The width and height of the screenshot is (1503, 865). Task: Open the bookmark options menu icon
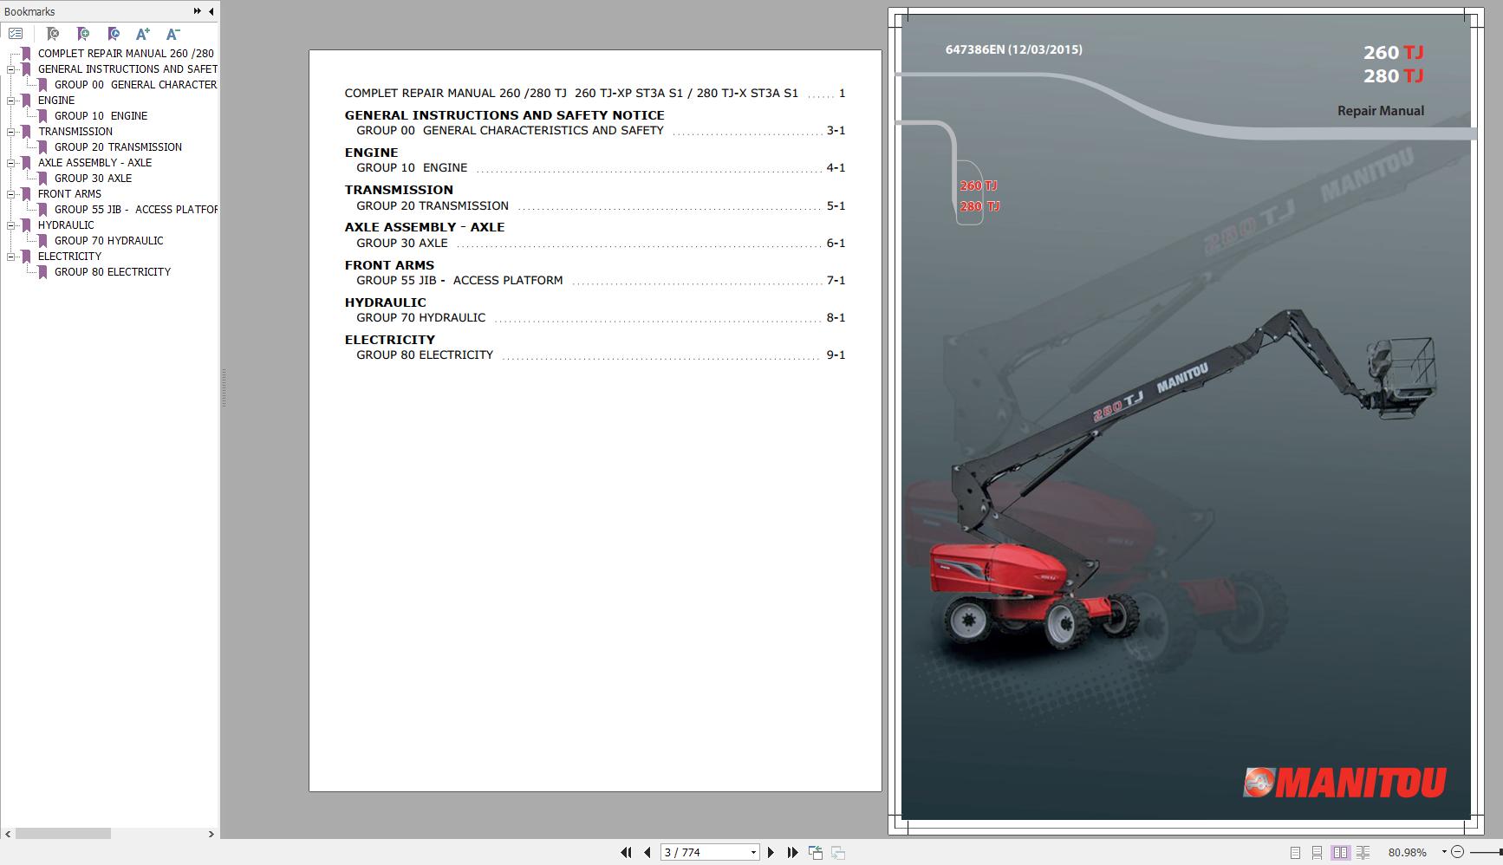click(x=16, y=34)
